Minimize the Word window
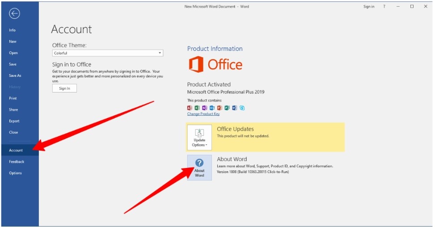This screenshot has height=227, width=435. pos(398,6)
